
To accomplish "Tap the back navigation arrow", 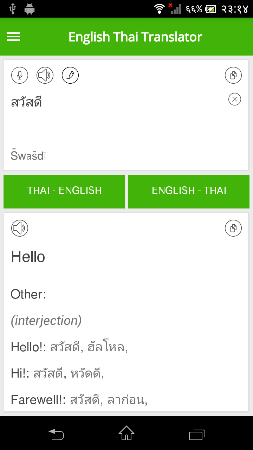I will click(56, 435).
